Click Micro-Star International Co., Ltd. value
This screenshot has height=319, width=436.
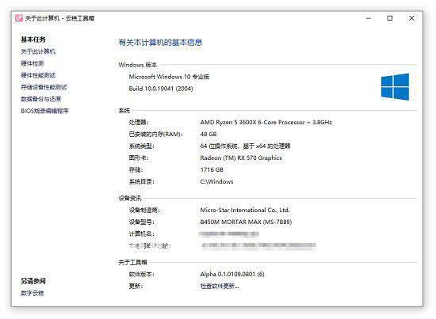point(245,211)
